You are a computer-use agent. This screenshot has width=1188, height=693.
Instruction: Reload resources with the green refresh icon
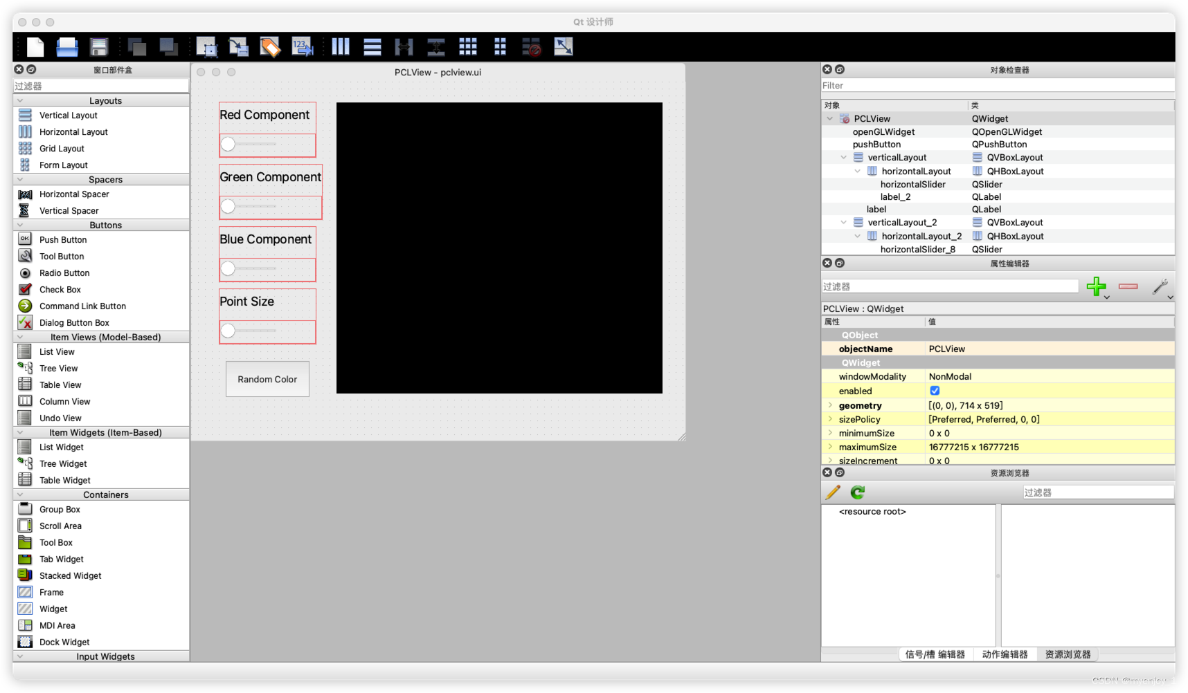(858, 492)
